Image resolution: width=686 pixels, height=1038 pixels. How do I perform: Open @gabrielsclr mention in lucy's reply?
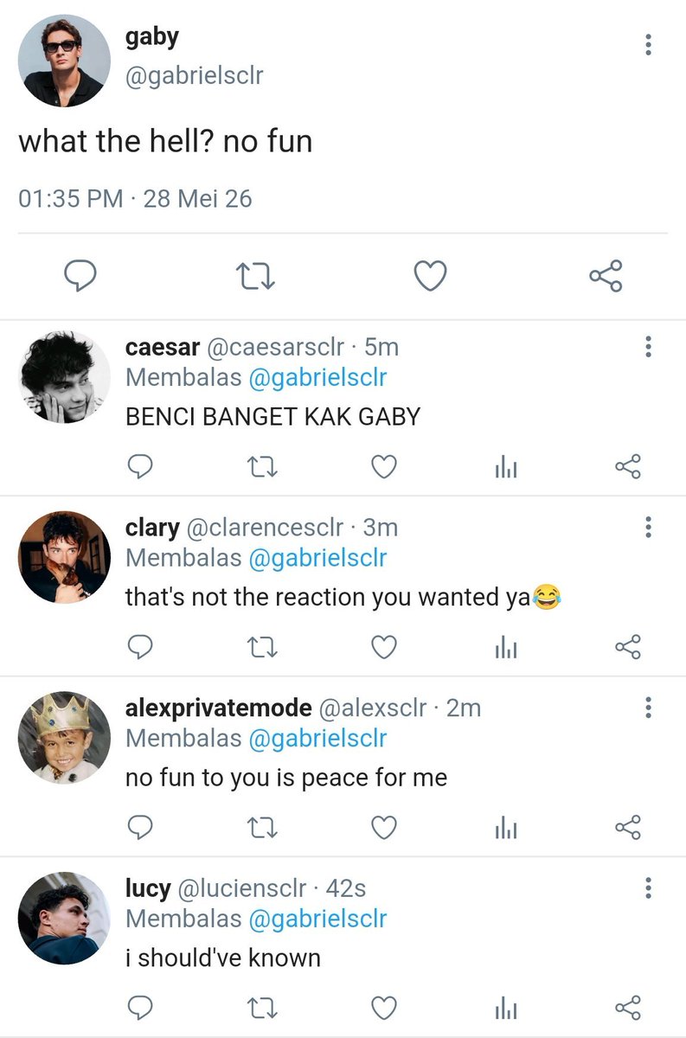[317, 919]
